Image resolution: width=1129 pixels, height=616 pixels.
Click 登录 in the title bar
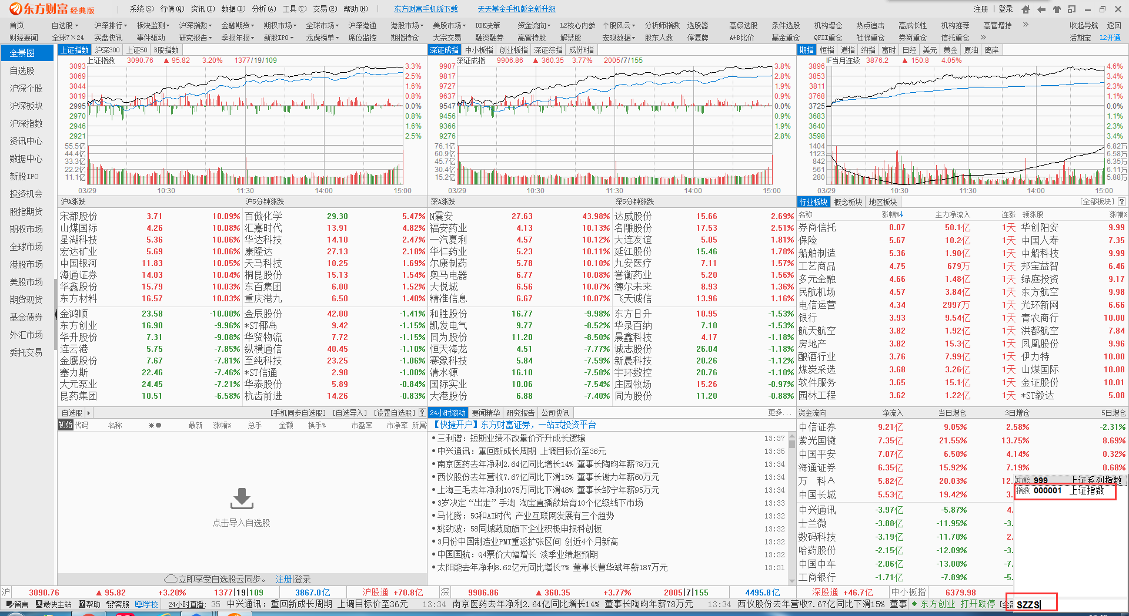(x=1006, y=9)
